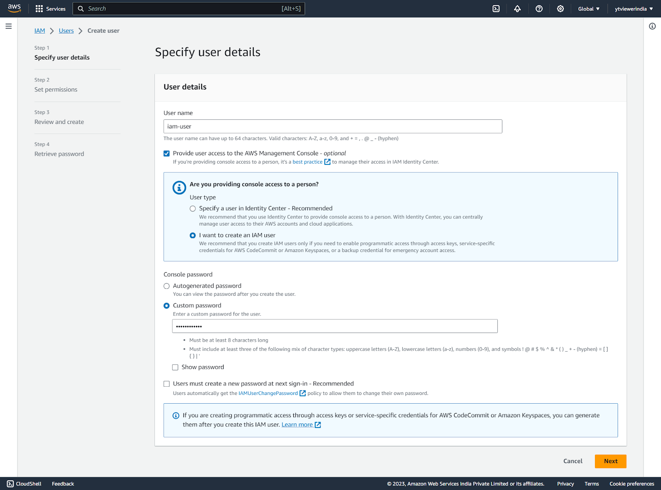Choose Autogenerated password option

point(166,286)
